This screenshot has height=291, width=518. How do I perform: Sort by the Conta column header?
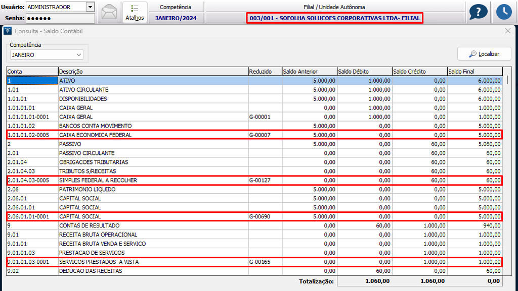31,72
